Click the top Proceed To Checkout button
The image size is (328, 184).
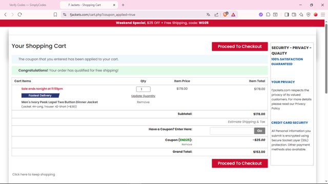239,47
